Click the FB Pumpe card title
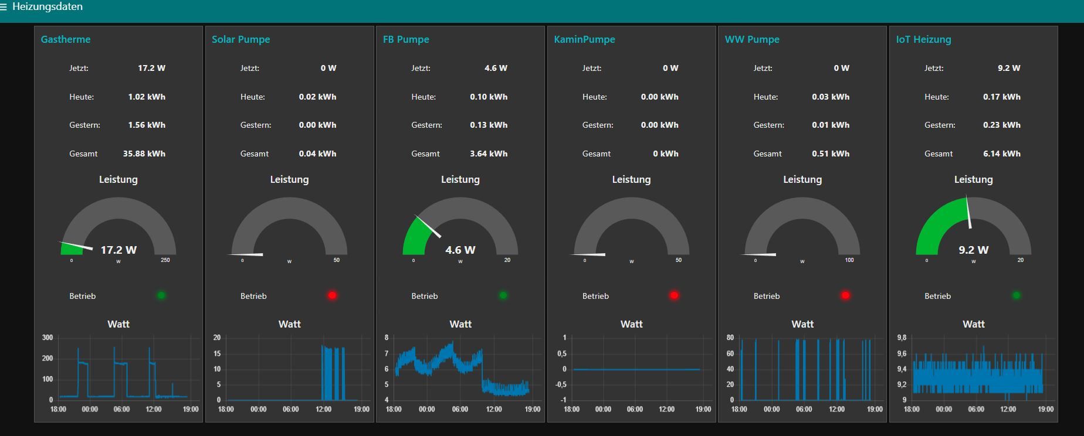Screen dimensions: 1084x436 (406, 39)
